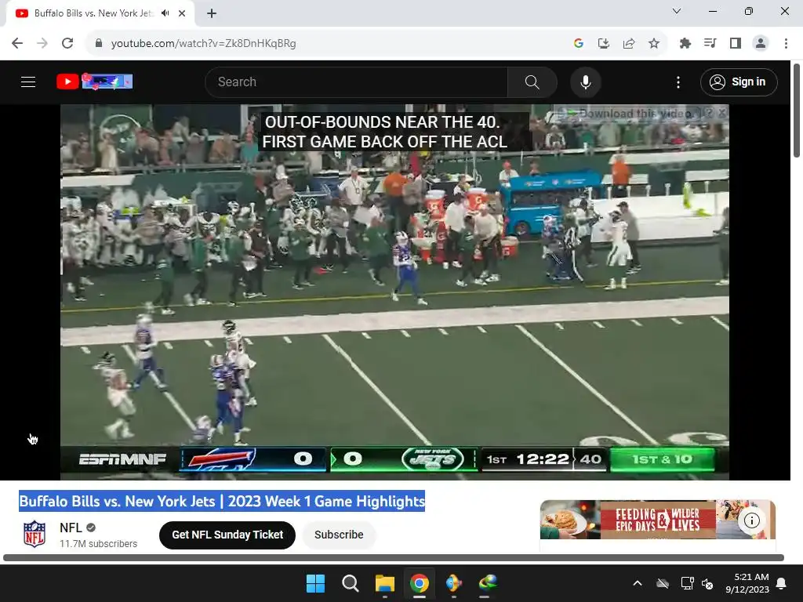This screenshot has width=803, height=602.
Task: Open the NFL channel name link
Action: tap(71, 528)
